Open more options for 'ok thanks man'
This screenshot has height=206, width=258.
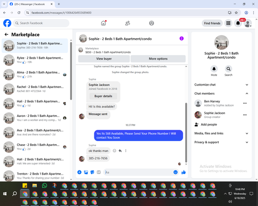tap(126, 151)
